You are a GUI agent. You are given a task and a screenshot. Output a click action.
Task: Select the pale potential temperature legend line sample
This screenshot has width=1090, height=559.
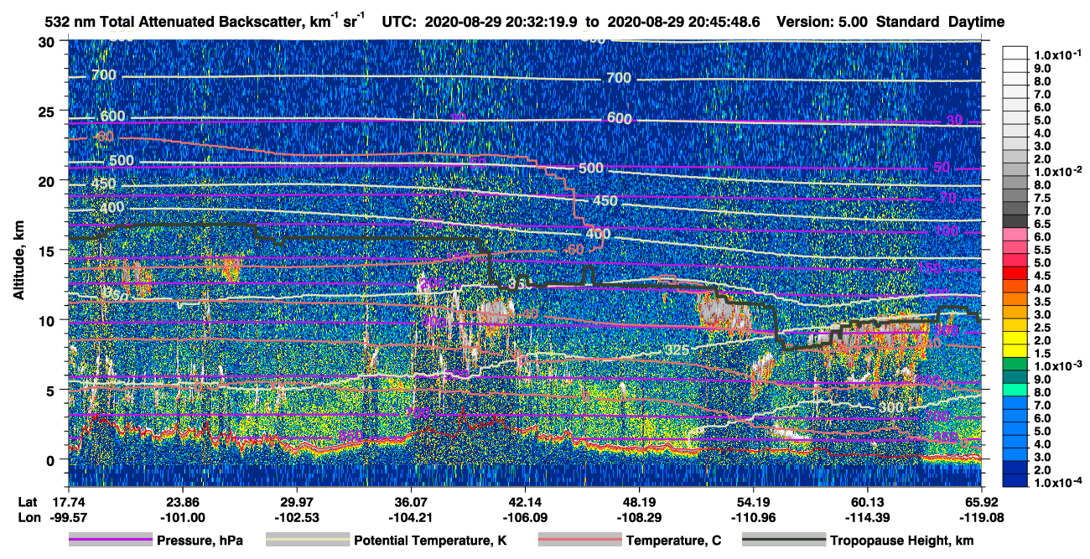click(308, 541)
